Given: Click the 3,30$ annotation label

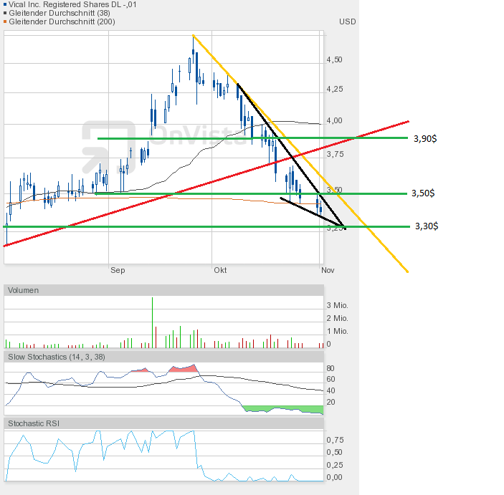Looking at the screenshot, I should click(427, 226).
